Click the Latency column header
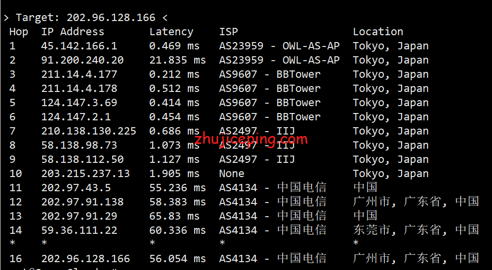Image resolution: width=492 pixels, height=270 pixels. coord(171,32)
